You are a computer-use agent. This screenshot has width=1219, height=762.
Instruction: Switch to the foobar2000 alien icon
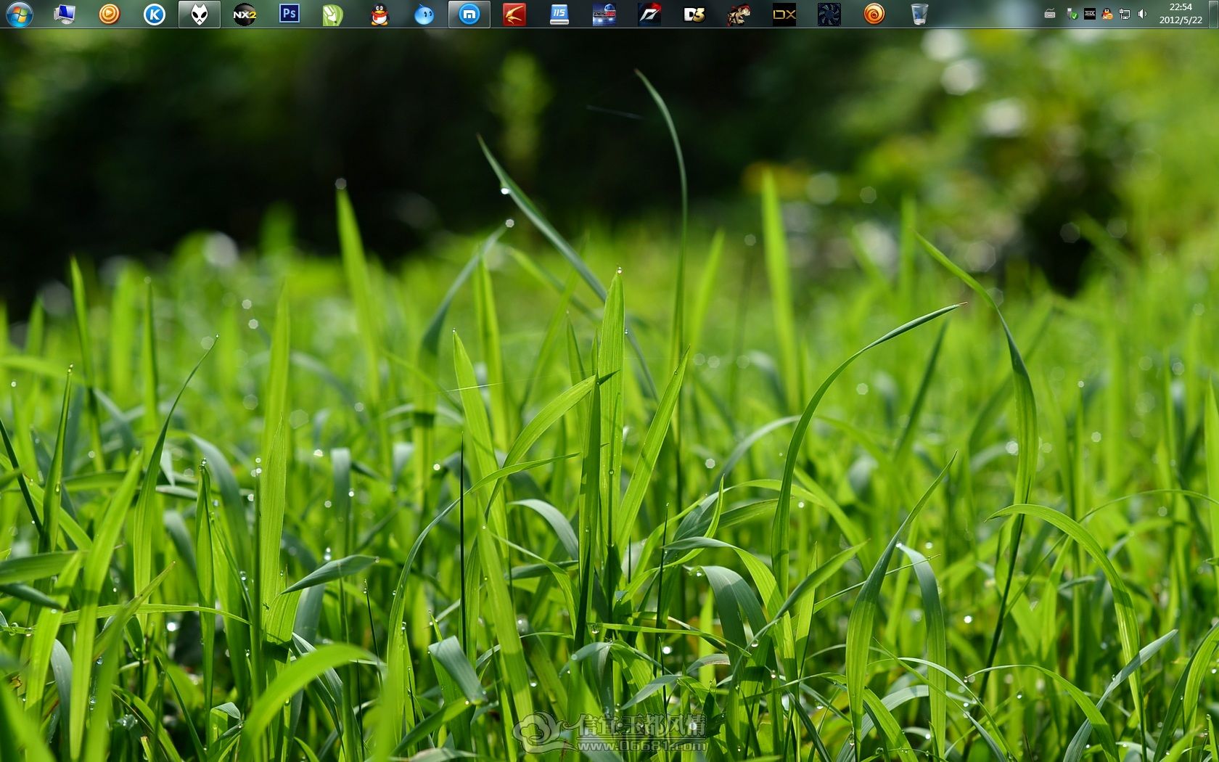click(200, 14)
